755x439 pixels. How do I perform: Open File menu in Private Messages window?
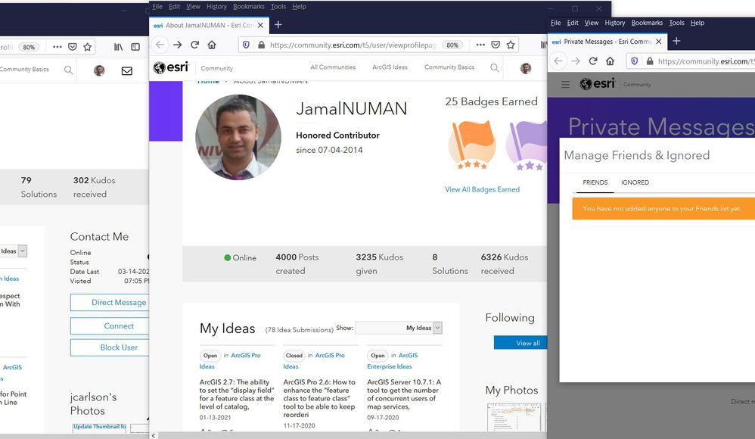point(555,23)
